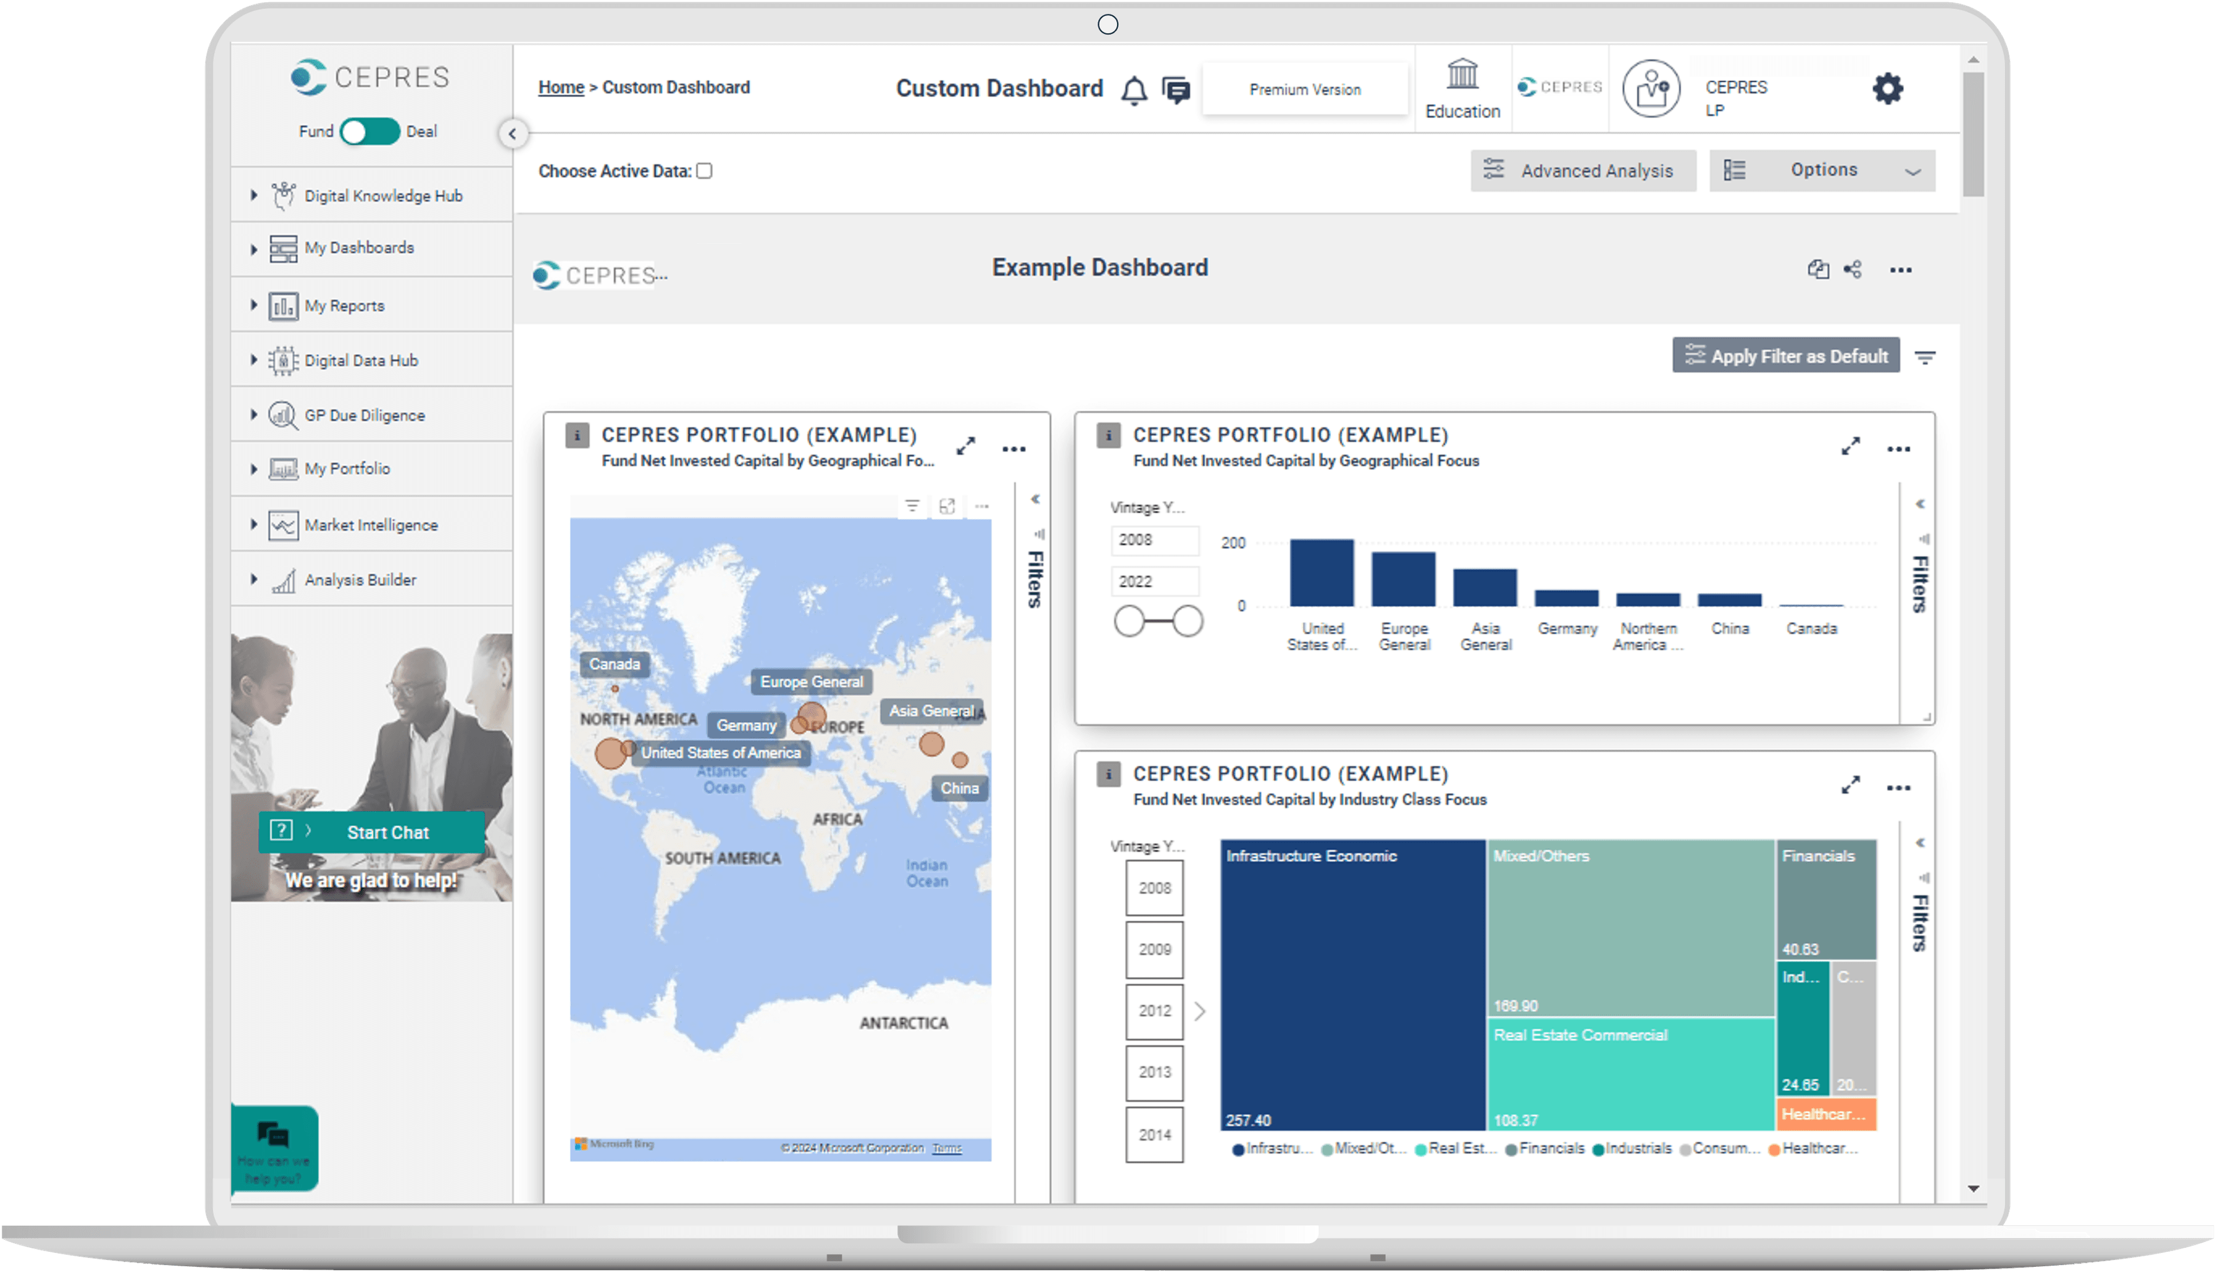Click the filter lines icon beside Apply Filter
This screenshot has height=1272, width=2216.
tap(1924, 357)
